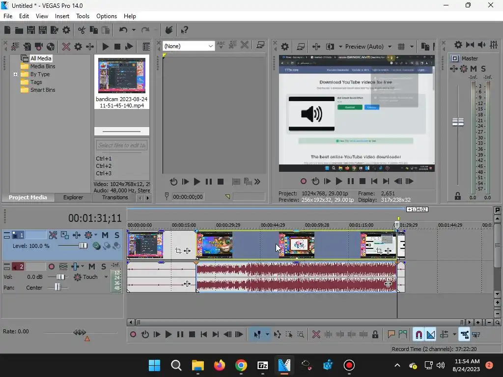Click the audio track Pan slider

[x=58, y=287]
